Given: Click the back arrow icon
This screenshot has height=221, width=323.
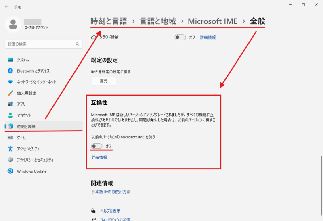Looking at the screenshot, I should tap(7, 7).
